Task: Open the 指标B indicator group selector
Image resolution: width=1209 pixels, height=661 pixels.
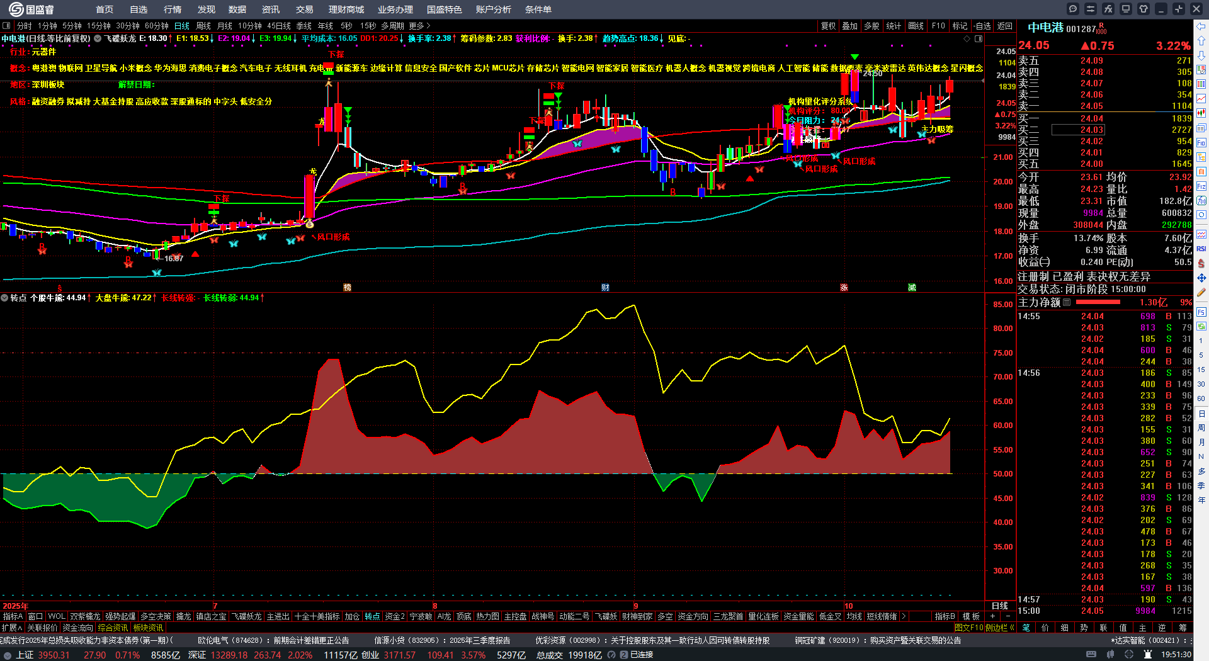Action: point(945,616)
